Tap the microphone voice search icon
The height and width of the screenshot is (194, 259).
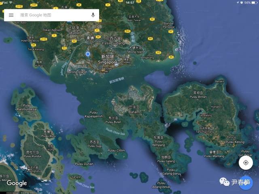coord(93,15)
